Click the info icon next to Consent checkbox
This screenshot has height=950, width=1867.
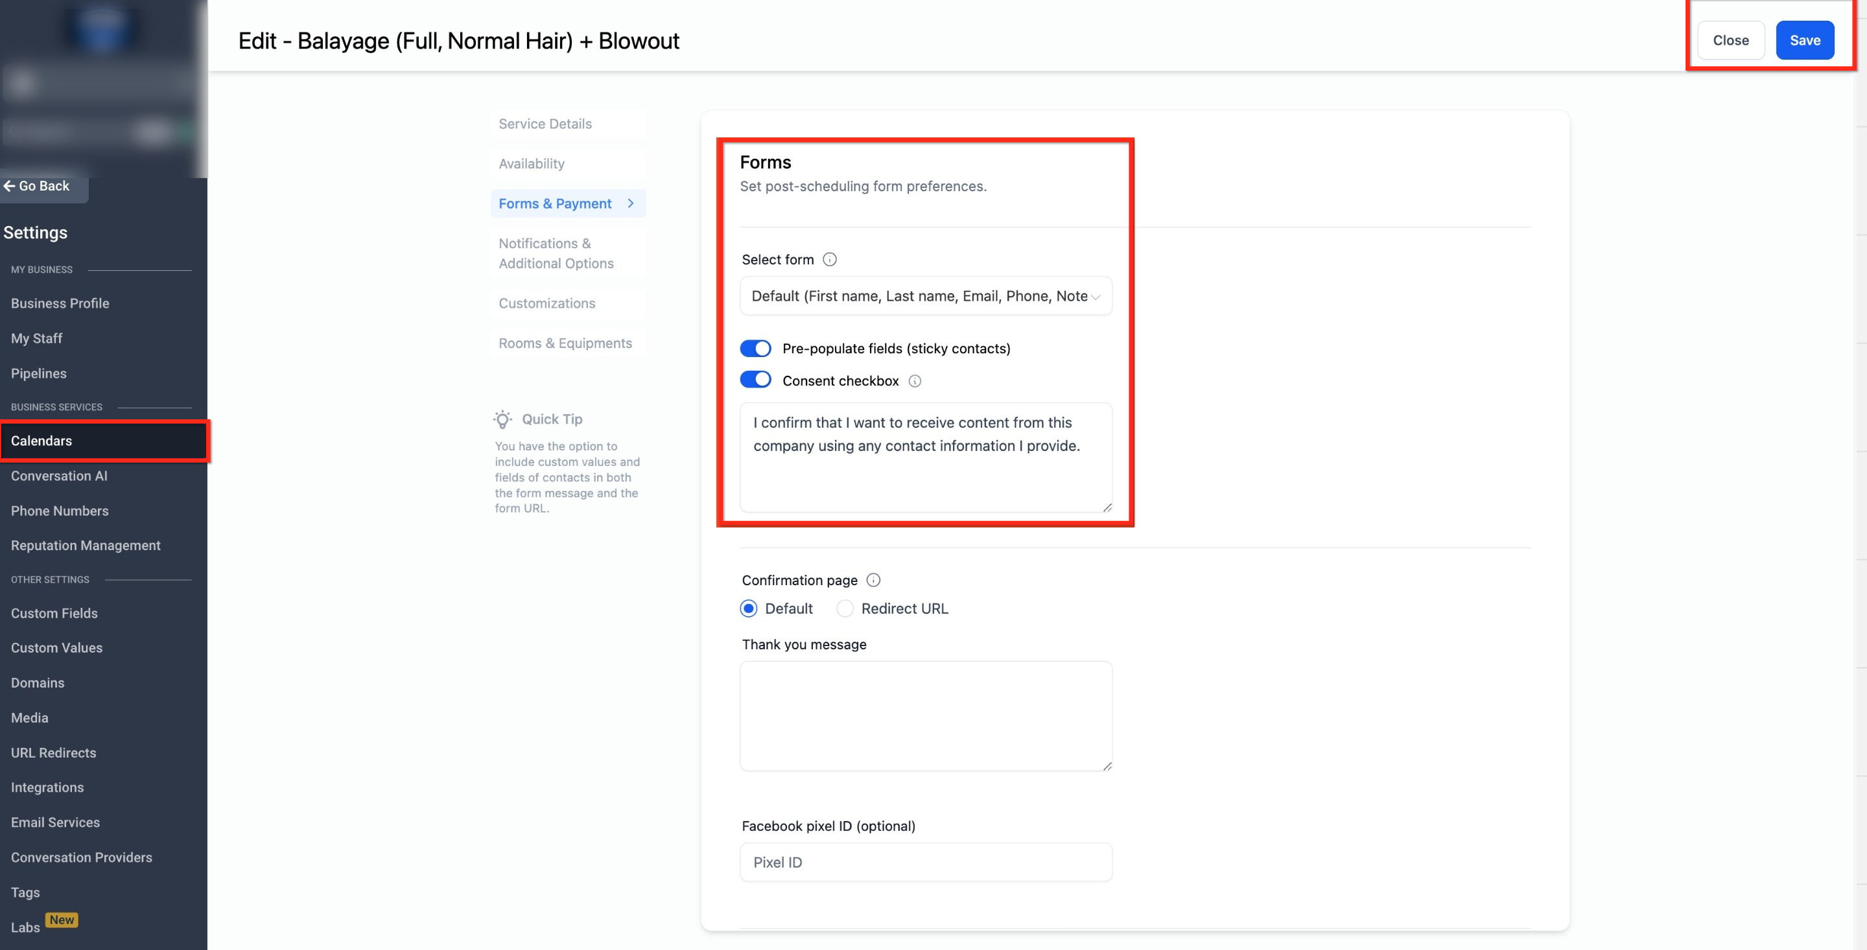pyautogui.click(x=915, y=381)
